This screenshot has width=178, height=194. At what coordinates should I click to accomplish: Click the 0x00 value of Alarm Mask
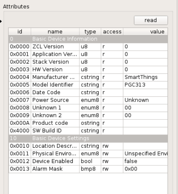pos(146,169)
